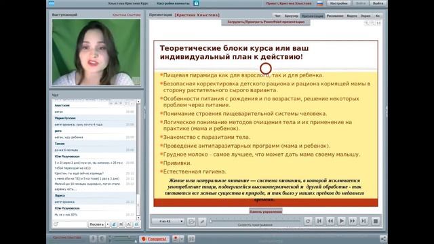Click the last icon in chat toolbar
Screen dimensions: 434x244
[136, 224]
